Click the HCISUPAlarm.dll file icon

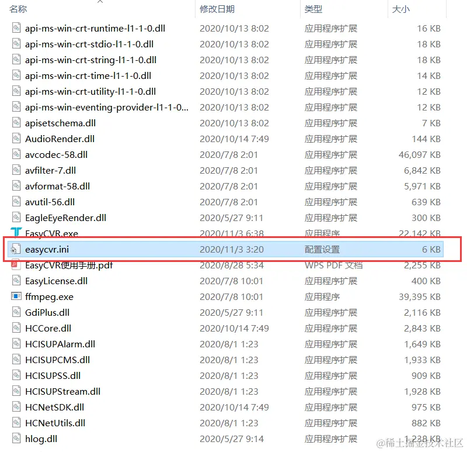tap(16, 344)
